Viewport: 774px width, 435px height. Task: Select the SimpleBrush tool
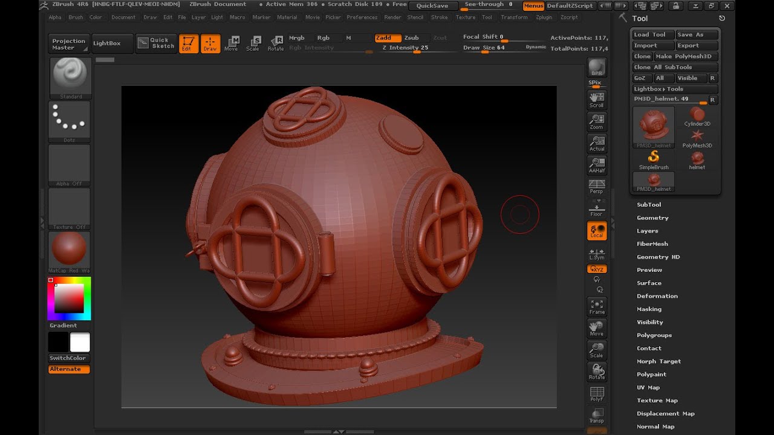[x=654, y=160]
